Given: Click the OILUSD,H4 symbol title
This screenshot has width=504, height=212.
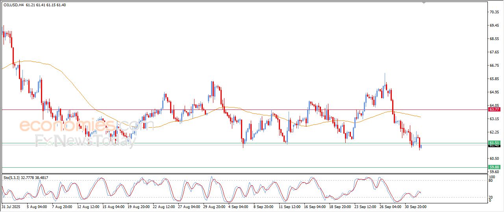Looking at the screenshot, I should (13, 4).
